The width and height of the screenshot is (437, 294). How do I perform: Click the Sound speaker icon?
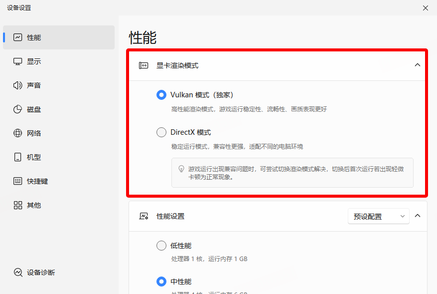[x=18, y=85]
